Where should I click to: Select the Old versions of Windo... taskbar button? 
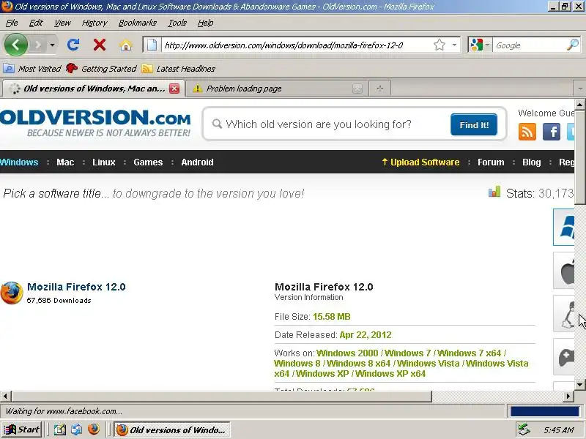pos(172,429)
